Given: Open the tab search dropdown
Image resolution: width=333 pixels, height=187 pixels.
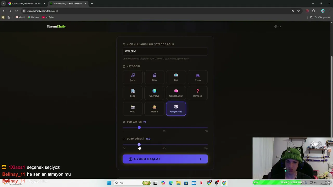Looking at the screenshot, I should pos(3,4).
